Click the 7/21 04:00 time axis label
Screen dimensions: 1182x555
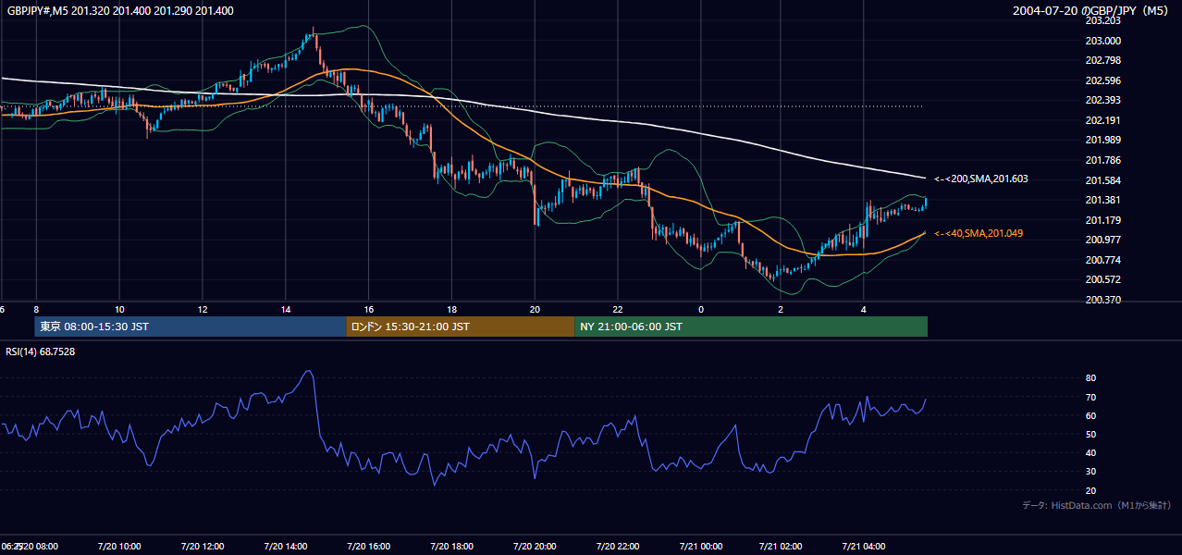pyautogui.click(x=863, y=547)
